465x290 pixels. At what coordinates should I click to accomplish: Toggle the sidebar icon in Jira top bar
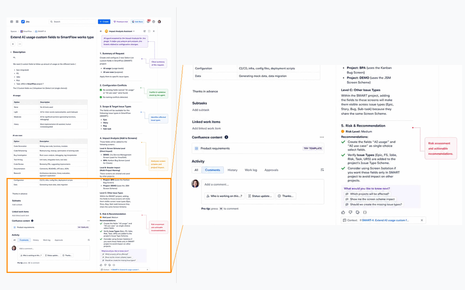tap(12, 21)
